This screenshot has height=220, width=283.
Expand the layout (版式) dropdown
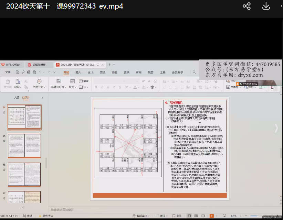72,87
